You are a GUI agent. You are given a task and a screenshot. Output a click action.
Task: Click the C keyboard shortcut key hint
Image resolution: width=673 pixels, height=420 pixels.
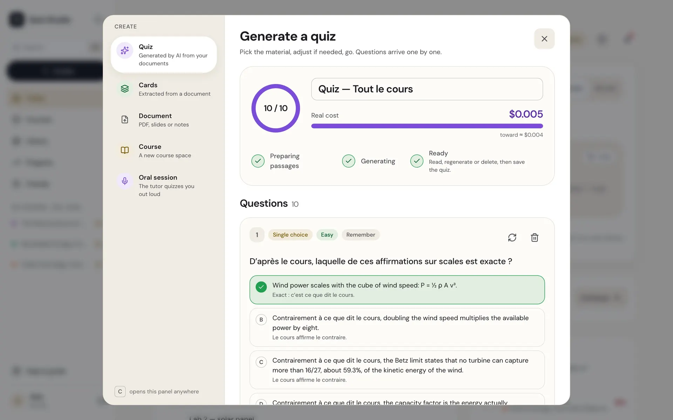(x=120, y=391)
